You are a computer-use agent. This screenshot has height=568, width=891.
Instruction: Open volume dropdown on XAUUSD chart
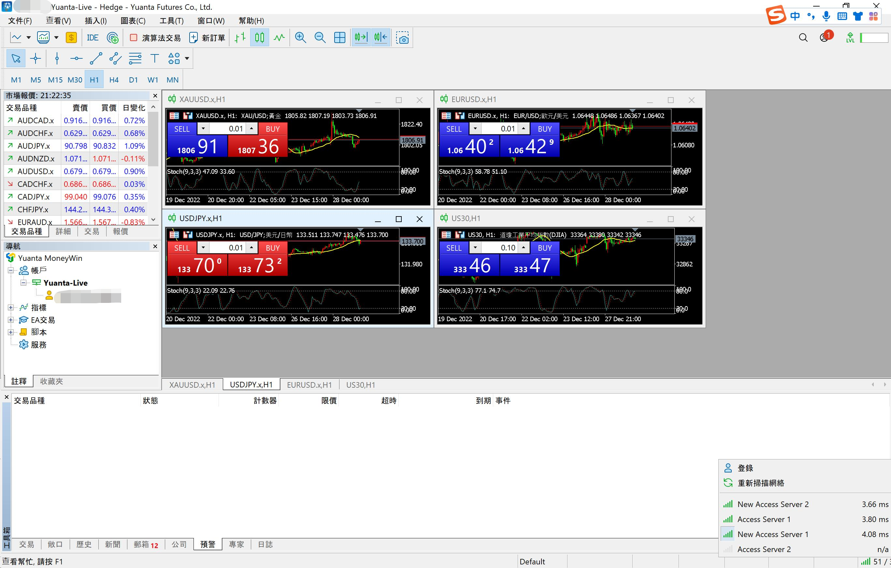(x=203, y=129)
